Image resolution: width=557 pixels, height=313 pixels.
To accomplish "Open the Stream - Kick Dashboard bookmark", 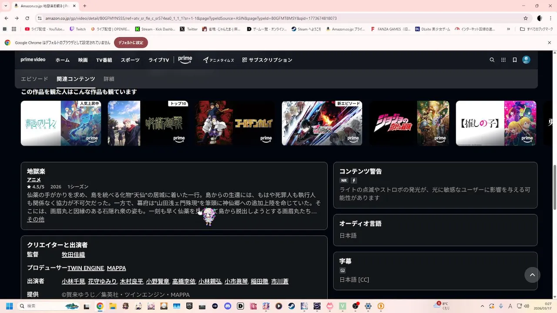I will point(155,29).
